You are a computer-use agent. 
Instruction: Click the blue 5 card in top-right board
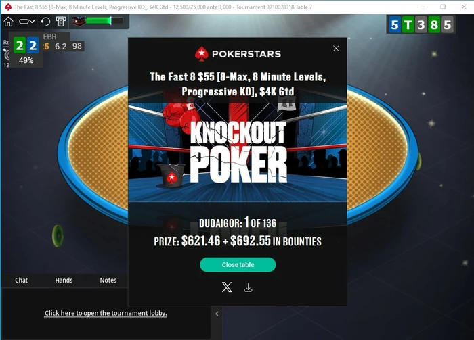pyautogui.click(x=394, y=25)
